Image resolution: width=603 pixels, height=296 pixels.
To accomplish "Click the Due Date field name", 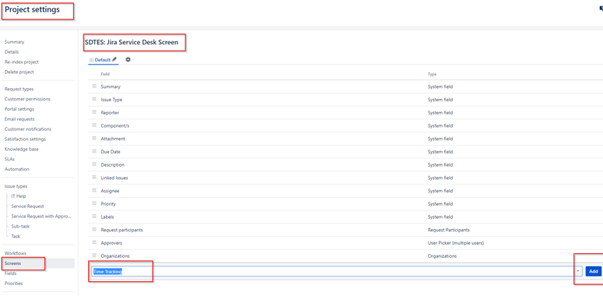I will pyautogui.click(x=111, y=151).
